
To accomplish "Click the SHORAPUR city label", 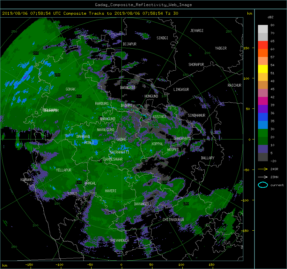I will point(196,65).
